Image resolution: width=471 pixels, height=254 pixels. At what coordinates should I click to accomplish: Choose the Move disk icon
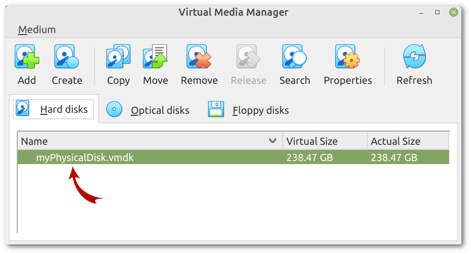tap(155, 56)
